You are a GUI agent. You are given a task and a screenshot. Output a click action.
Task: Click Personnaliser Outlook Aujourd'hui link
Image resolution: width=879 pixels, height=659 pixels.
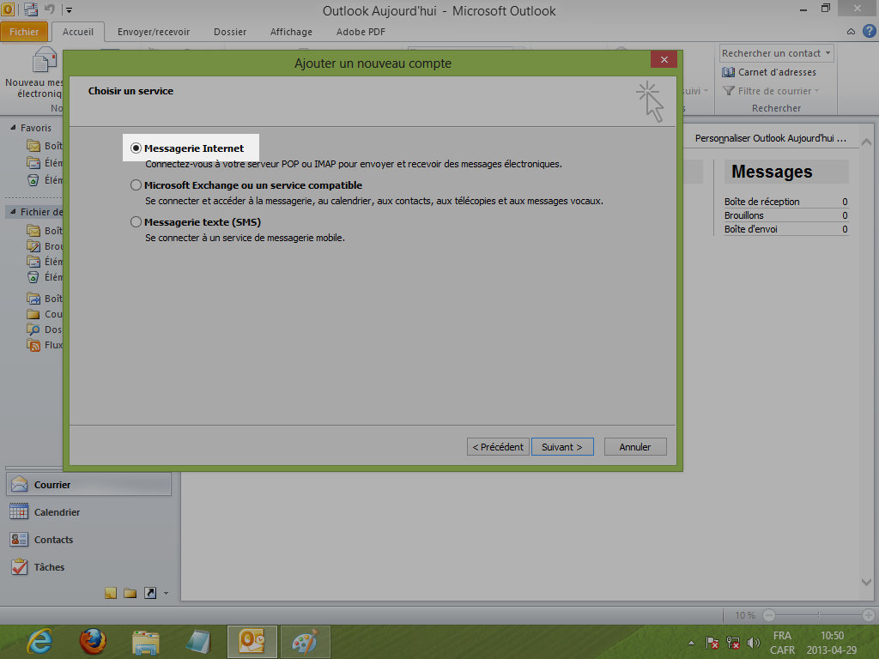[771, 138]
